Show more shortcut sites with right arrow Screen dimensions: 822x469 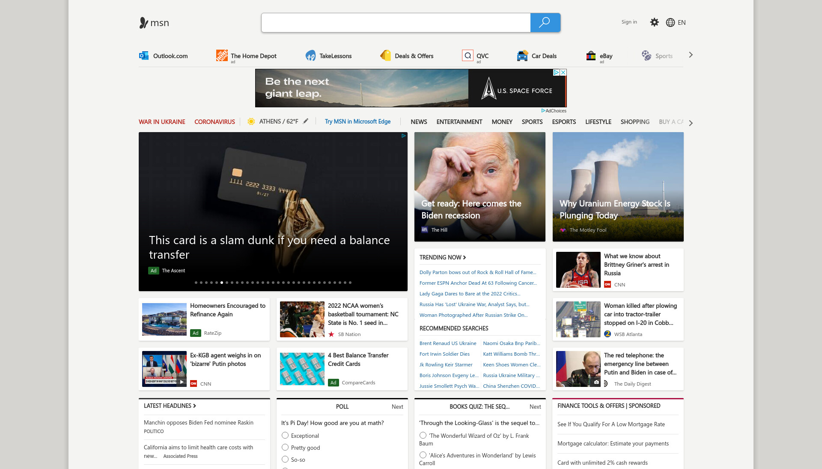[x=691, y=55]
